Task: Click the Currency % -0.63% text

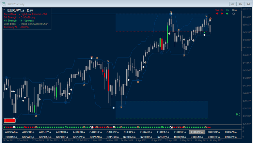Action: pos(16,27)
